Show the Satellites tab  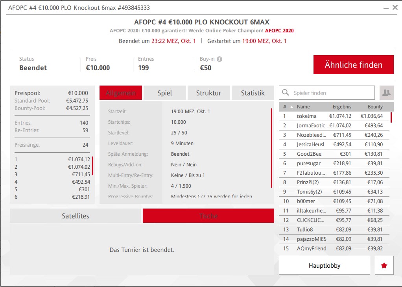76,216
